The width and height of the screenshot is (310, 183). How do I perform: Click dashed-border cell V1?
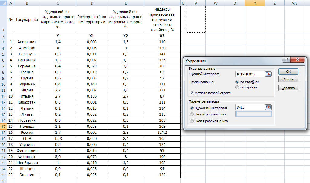(196, 19)
